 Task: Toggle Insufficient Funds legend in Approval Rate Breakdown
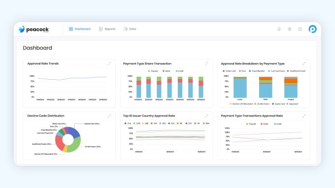click(x=297, y=71)
